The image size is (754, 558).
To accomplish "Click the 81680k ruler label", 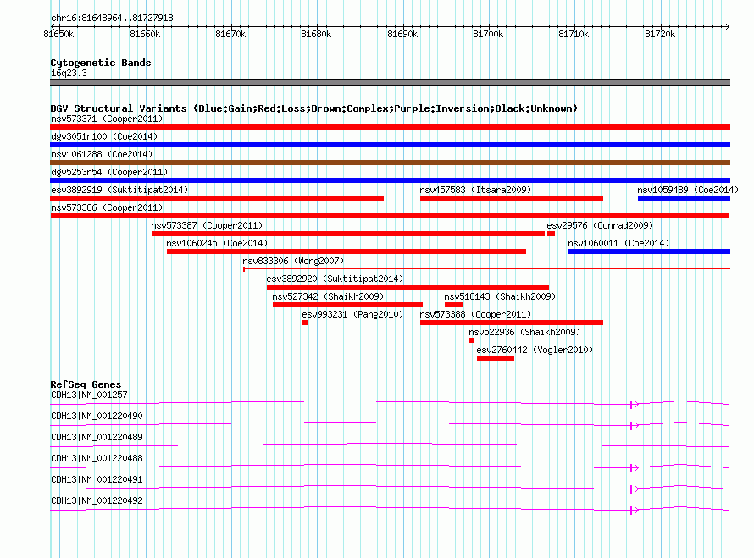I will coord(316,34).
